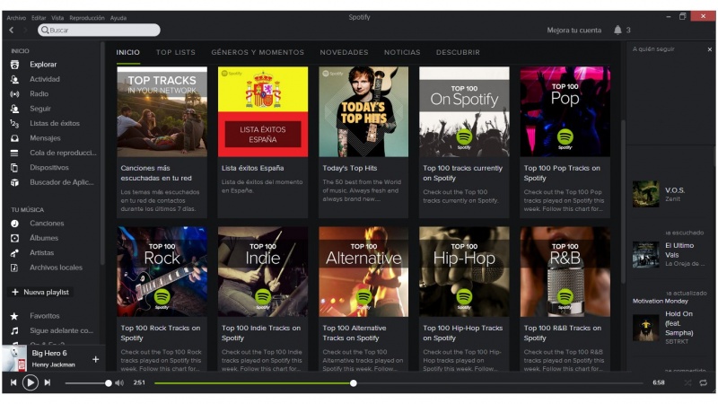Open Top 100 Hip-Hop cover
The height and width of the screenshot is (404, 718).
click(x=464, y=272)
